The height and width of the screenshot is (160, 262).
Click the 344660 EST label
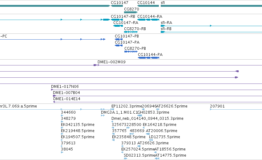point(68,112)
